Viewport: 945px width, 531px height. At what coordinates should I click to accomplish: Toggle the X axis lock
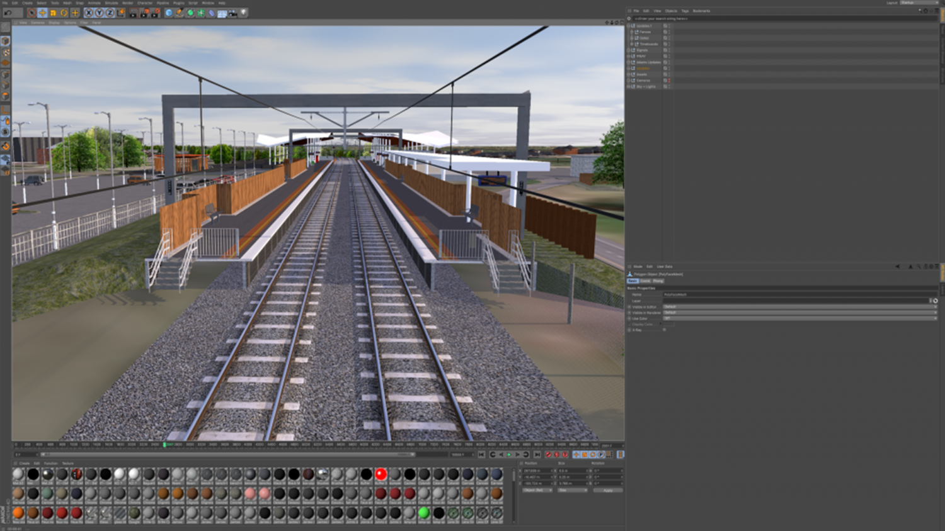pyautogui.click(x=89, y=12)
